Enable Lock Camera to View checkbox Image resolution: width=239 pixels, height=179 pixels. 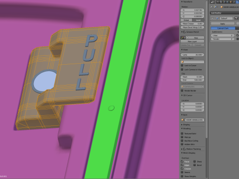click(x=182, y=69)
